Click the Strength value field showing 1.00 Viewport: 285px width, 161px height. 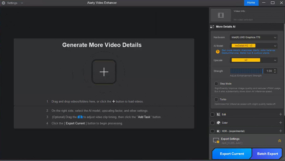(x=269, y=71)
